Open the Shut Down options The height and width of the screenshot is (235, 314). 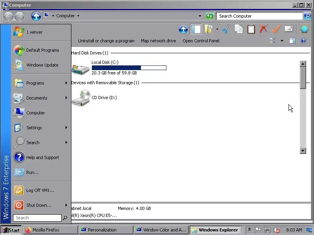coord(41,205)
